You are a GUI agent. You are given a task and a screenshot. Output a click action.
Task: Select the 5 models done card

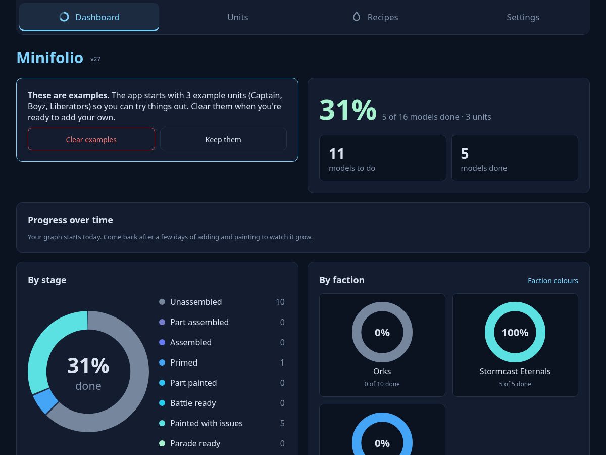[515, 158]
